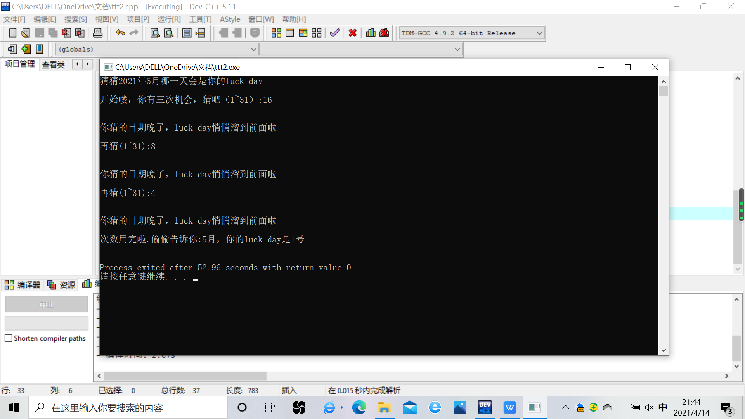Expand the empty function list dropdown
Image resolution: width=745 pixels, height=419 pixels.
point(457,49)
